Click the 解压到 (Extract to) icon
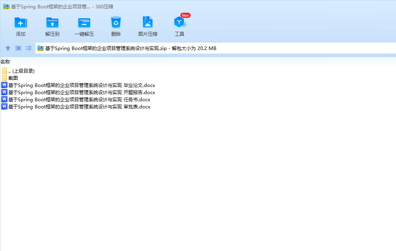The width and height of the screenshot is (396, 251). [x=52, y=23]
